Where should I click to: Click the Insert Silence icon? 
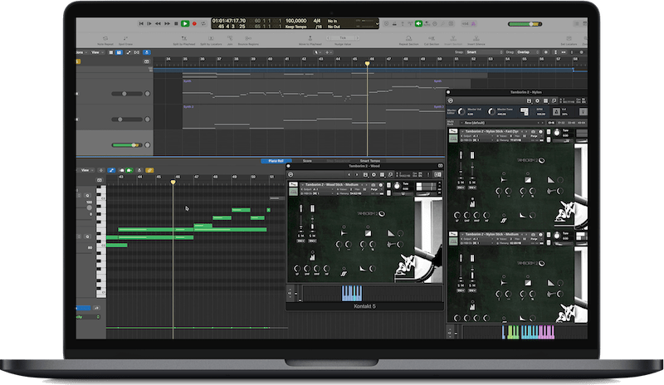point(476,38)
